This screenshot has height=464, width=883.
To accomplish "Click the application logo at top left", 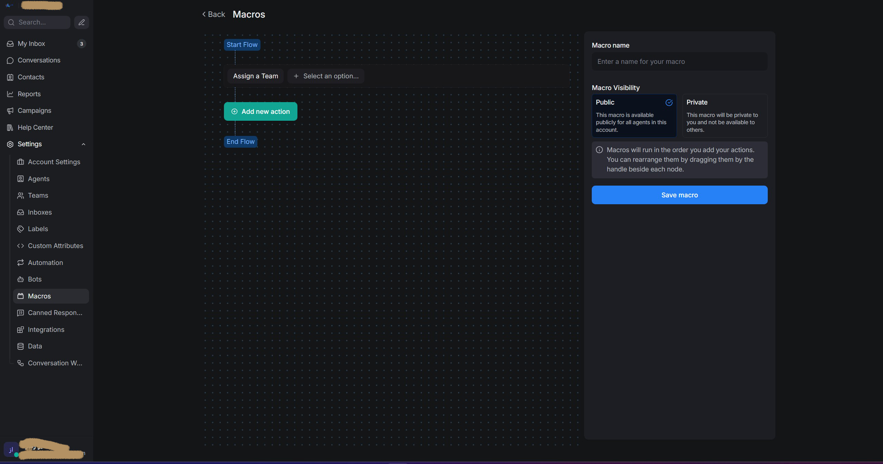I will click(x=9, y=5).
